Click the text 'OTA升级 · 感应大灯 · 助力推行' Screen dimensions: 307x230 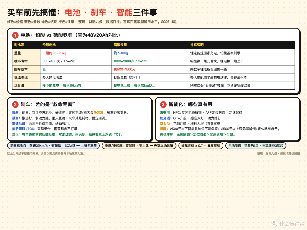pyautogui.click(x=197, y=118)
